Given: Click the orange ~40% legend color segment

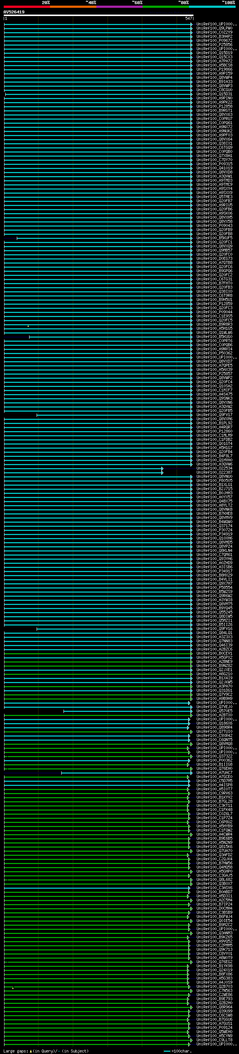Looking at the screenshot, I should click(73, 7).
